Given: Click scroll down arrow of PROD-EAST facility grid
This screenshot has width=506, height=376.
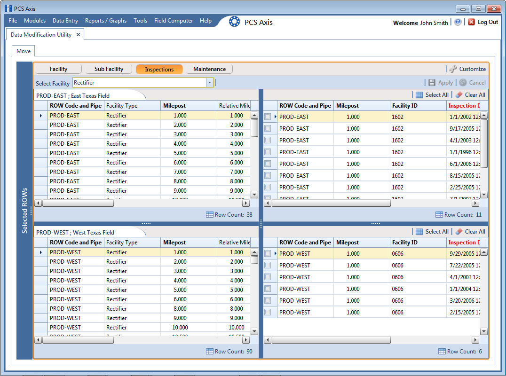Looking at the screenshot, I should pyautogui.click(x=254, y=195).
